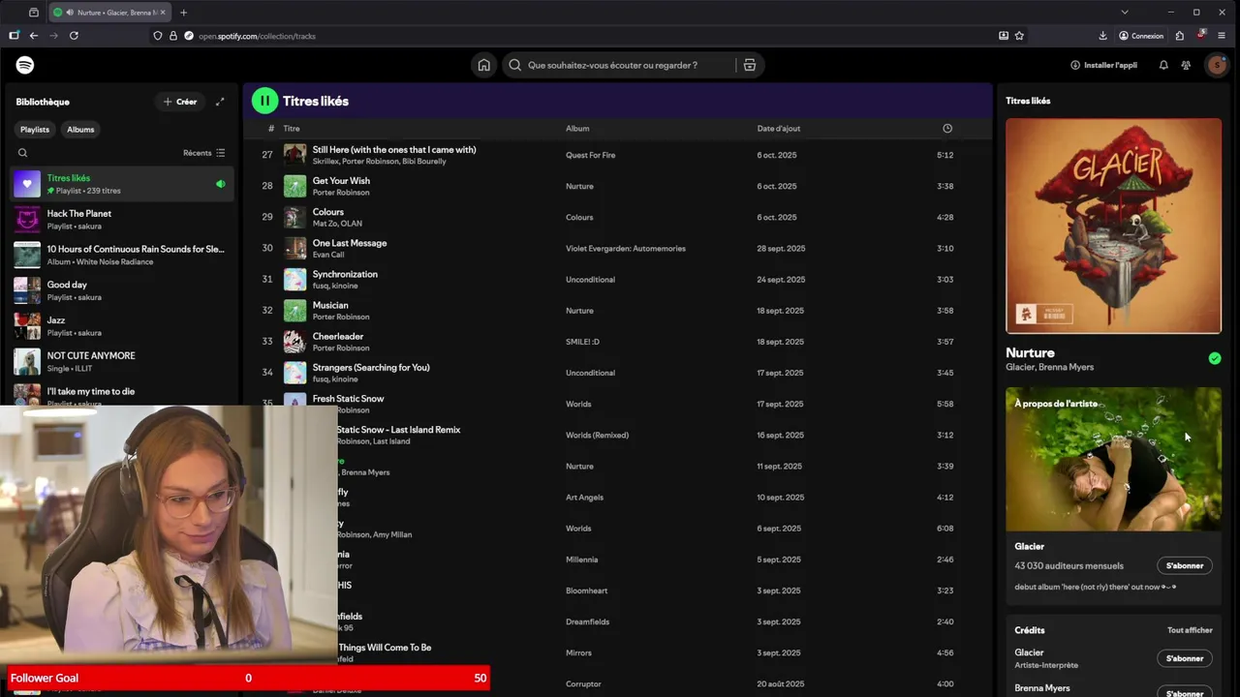
Task: Open the Browse icon in search bar
Action: (x=750, y=65)
